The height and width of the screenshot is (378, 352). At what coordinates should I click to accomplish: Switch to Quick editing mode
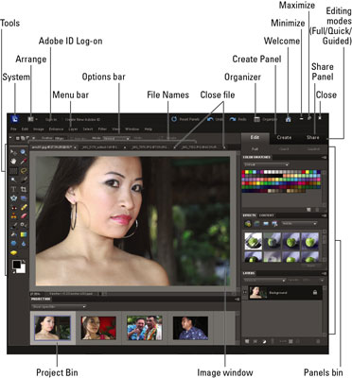click(x=284, y=149)
